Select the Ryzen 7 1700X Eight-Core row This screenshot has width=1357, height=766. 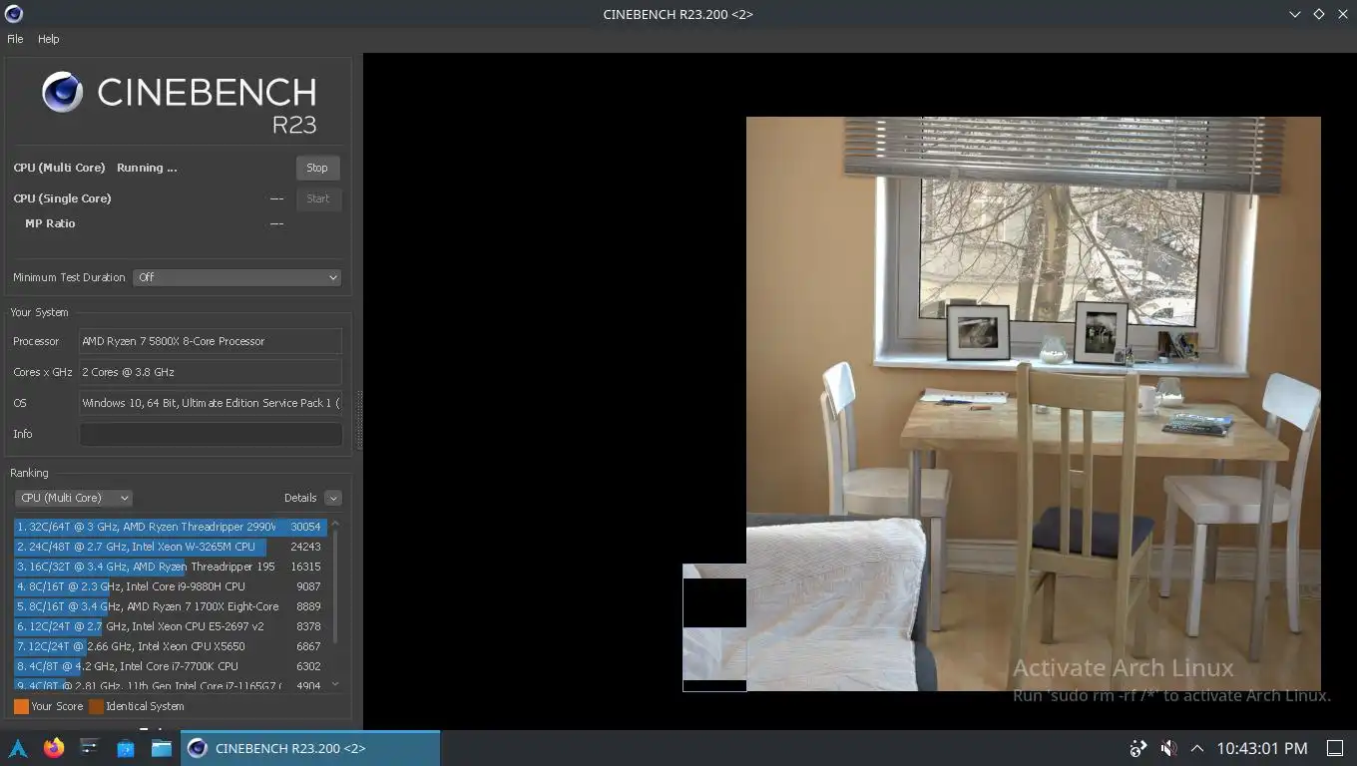[170, 606]
